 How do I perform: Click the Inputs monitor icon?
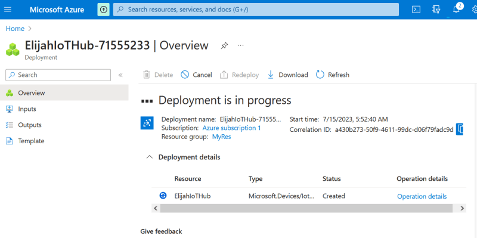[10, 109]
